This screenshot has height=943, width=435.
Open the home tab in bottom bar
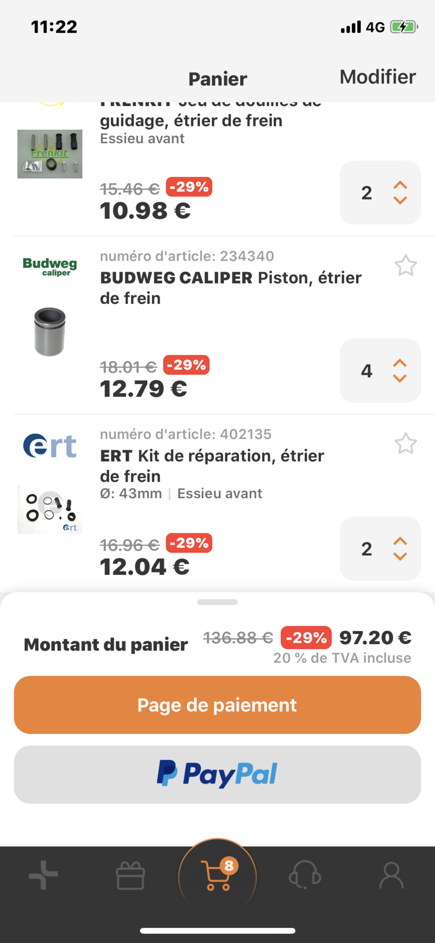[x=43, y=875]
